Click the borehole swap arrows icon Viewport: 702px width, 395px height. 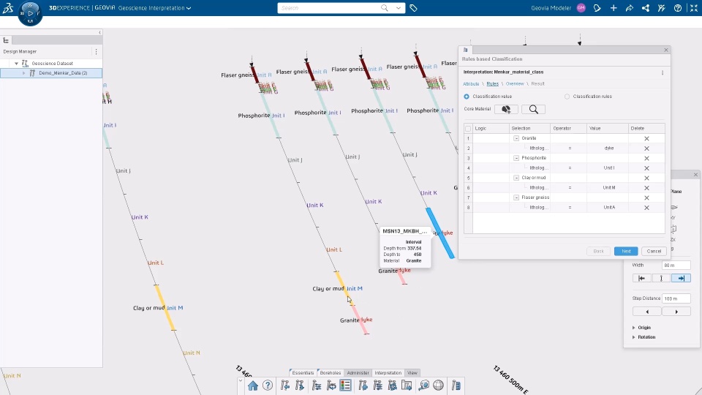(331, 385)
